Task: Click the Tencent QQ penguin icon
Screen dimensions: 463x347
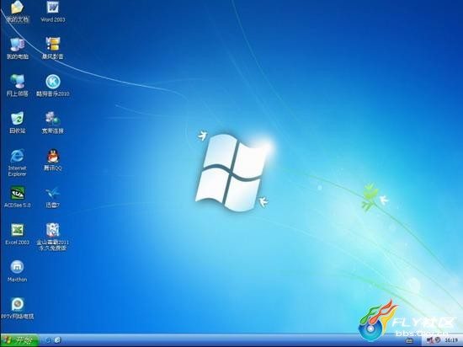Action: pos(53,160)
